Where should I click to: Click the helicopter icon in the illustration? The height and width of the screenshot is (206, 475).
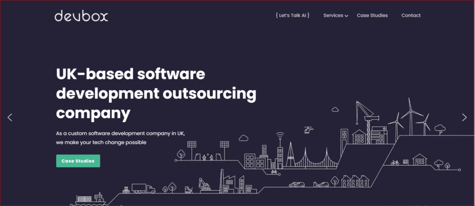coord(308,130)
